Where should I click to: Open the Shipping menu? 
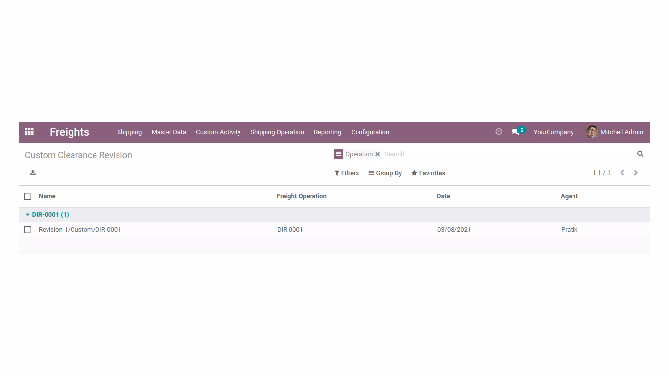point(129,132)
